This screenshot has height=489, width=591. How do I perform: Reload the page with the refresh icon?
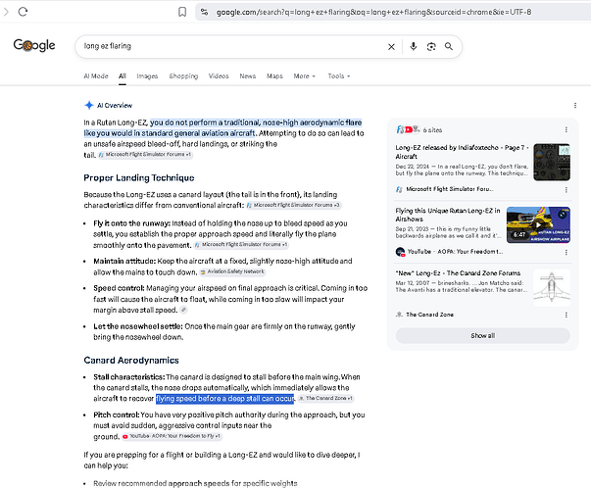click(x=23, y=12)
